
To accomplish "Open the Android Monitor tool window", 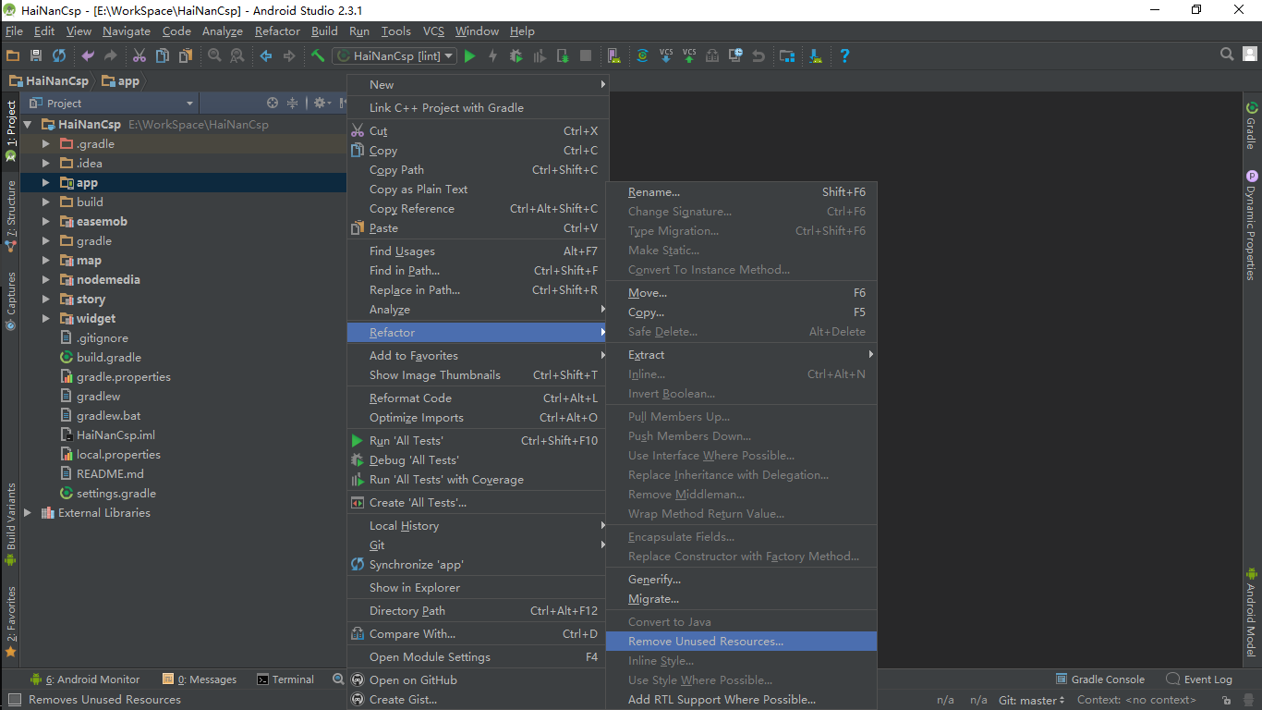I will 85,679.
